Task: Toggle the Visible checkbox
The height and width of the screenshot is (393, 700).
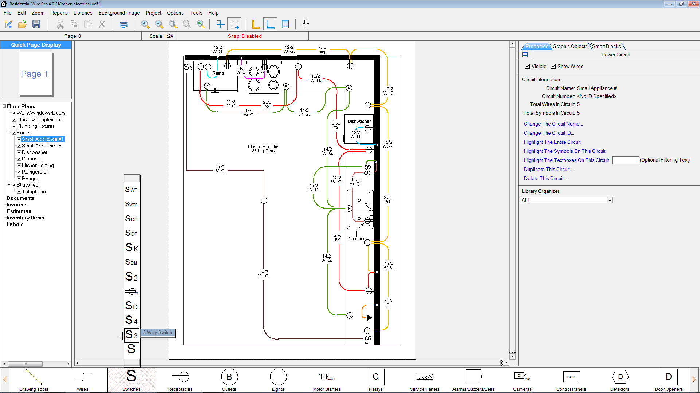Action: coord(527,66)
